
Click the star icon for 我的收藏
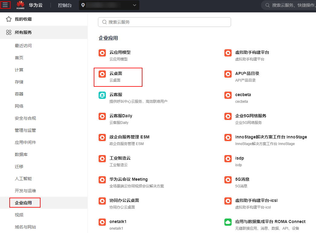pos(9,19)
